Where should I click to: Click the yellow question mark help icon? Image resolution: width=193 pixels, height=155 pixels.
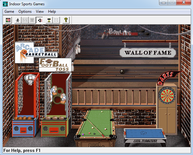[66, 20]
